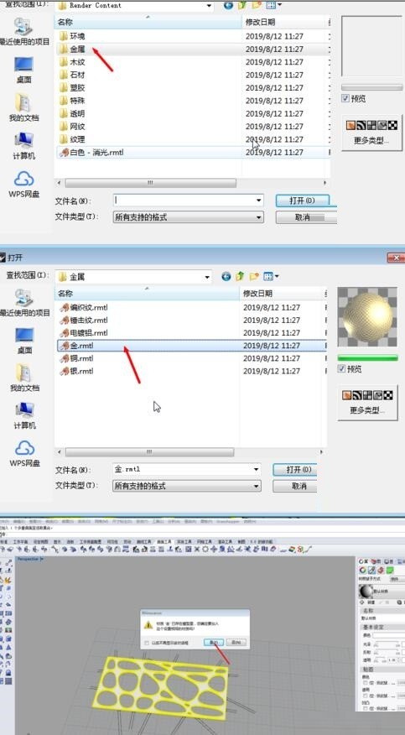Toggle 预览 checkbox in Render Content dialog

[x=345, y=98]
